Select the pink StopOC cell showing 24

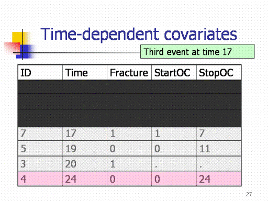219,179
